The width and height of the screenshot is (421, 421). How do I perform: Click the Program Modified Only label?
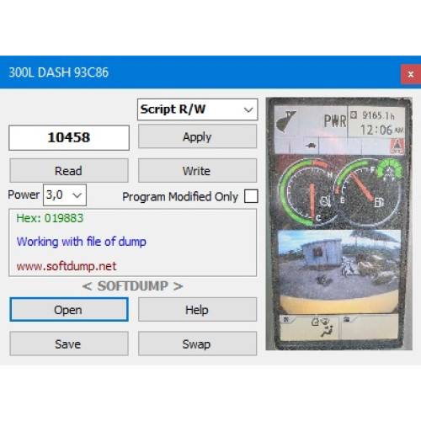pos(180,197)
